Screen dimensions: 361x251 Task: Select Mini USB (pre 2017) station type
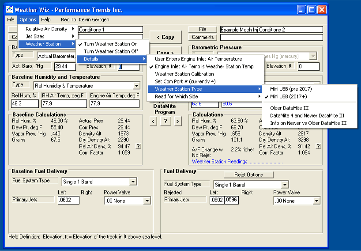click(x=309, y=89)
